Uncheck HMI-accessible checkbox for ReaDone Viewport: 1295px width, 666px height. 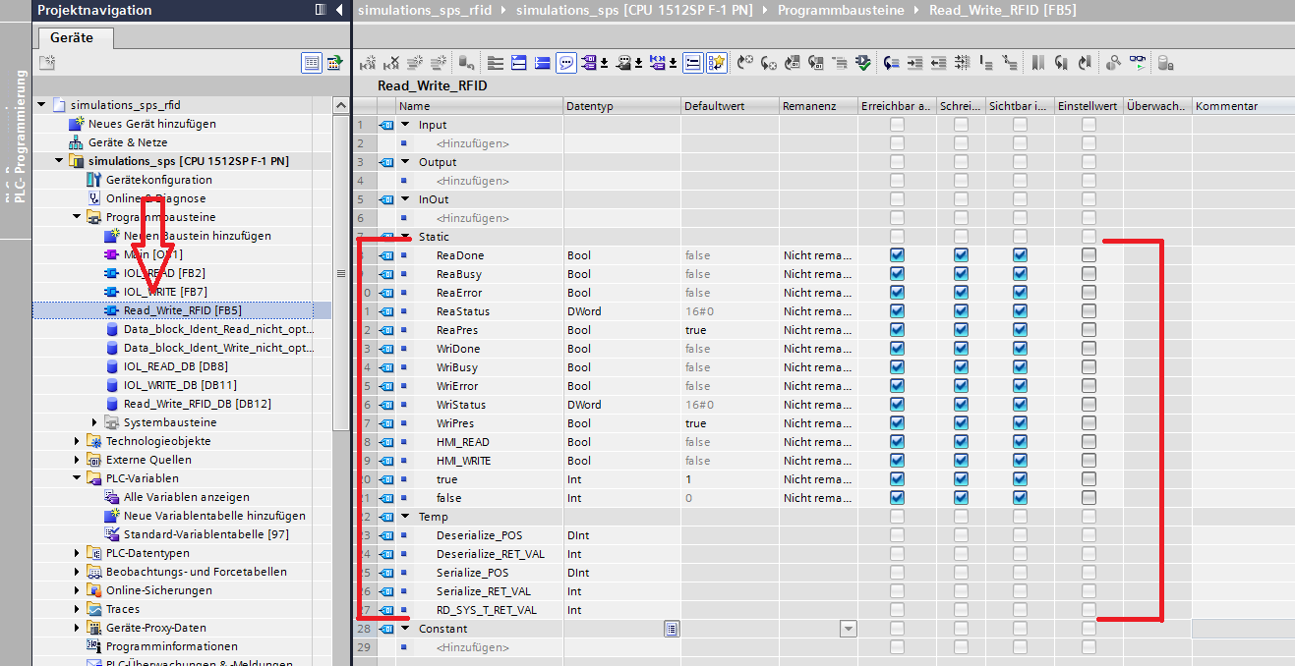click(897, 255)
